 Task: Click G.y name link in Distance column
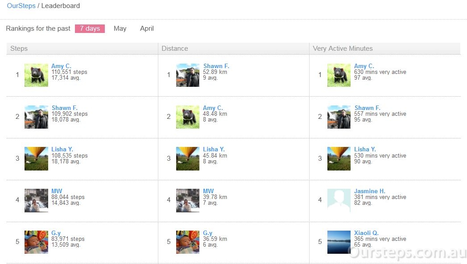pos(207,233)
